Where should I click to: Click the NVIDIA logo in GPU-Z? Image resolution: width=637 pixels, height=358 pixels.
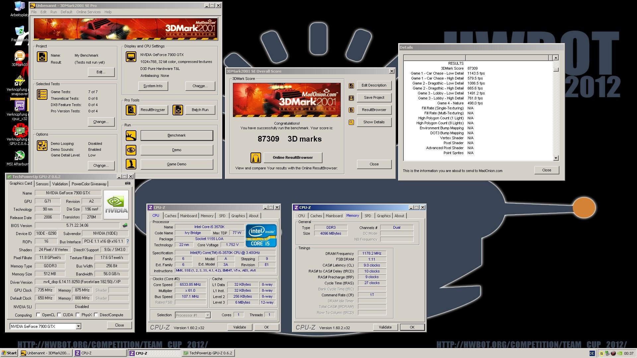click(x=116, y=205)
